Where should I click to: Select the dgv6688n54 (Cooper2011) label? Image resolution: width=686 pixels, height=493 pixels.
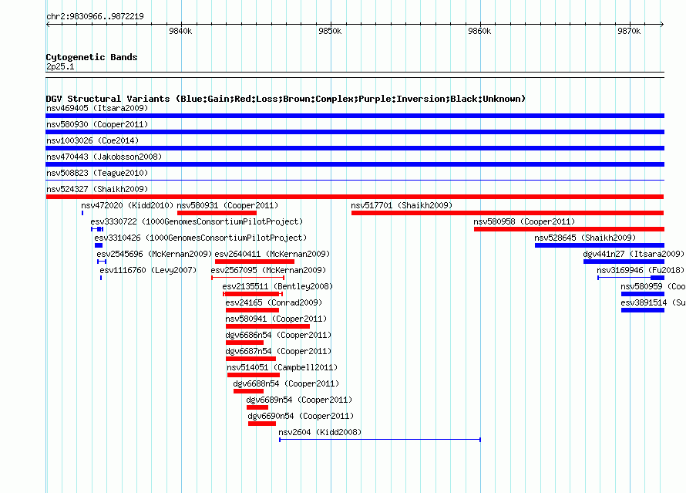pos(286,383)
